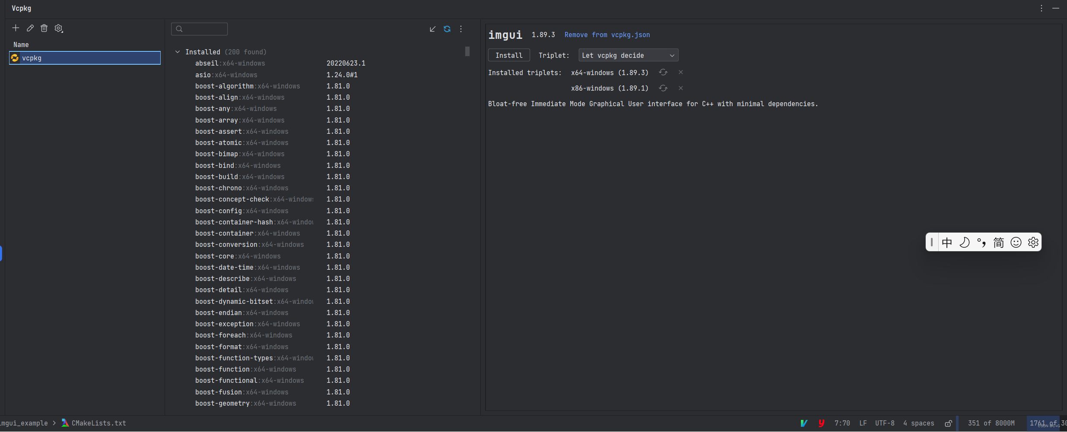Click the imgui_example breadcrumb
The width and height of the screenshot is (1067, 432).
click(24, 423)
